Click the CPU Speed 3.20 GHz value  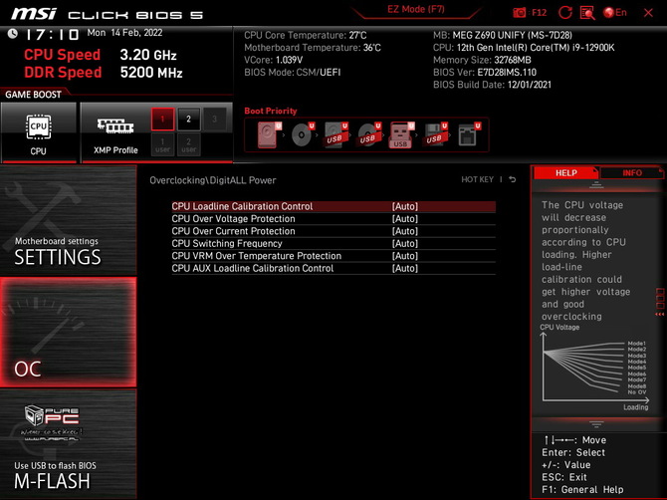pos(148,55)
